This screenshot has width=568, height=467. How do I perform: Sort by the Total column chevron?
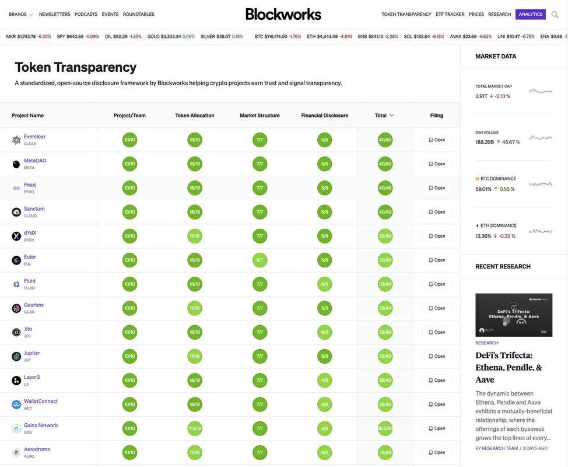pyautogui.click(x=391, y=116)
